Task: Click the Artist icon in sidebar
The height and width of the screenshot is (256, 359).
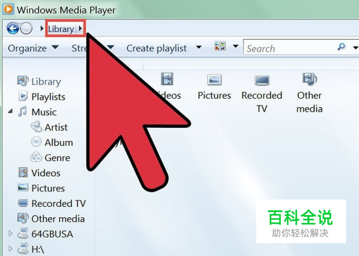Action: click(36, 127)
